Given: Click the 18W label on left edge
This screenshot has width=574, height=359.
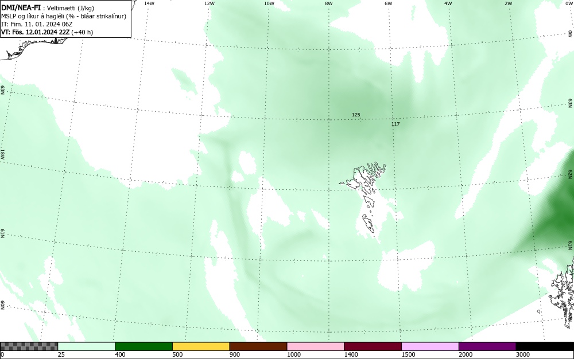Looking at the screenshot, I should pos(3,154).
